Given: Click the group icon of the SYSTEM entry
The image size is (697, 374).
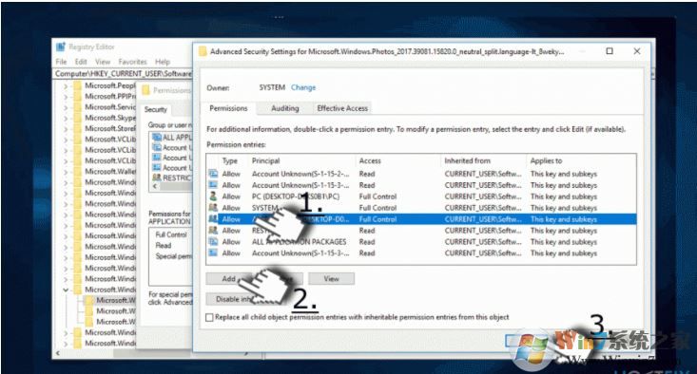Looking at the screenshot, I should click(213, 208).
